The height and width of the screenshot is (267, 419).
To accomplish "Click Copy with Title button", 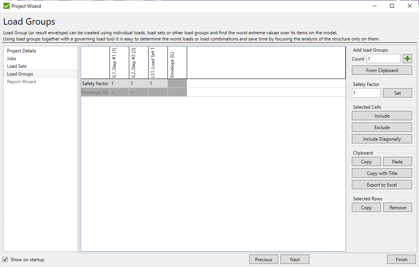I will [x=382, y=173].
